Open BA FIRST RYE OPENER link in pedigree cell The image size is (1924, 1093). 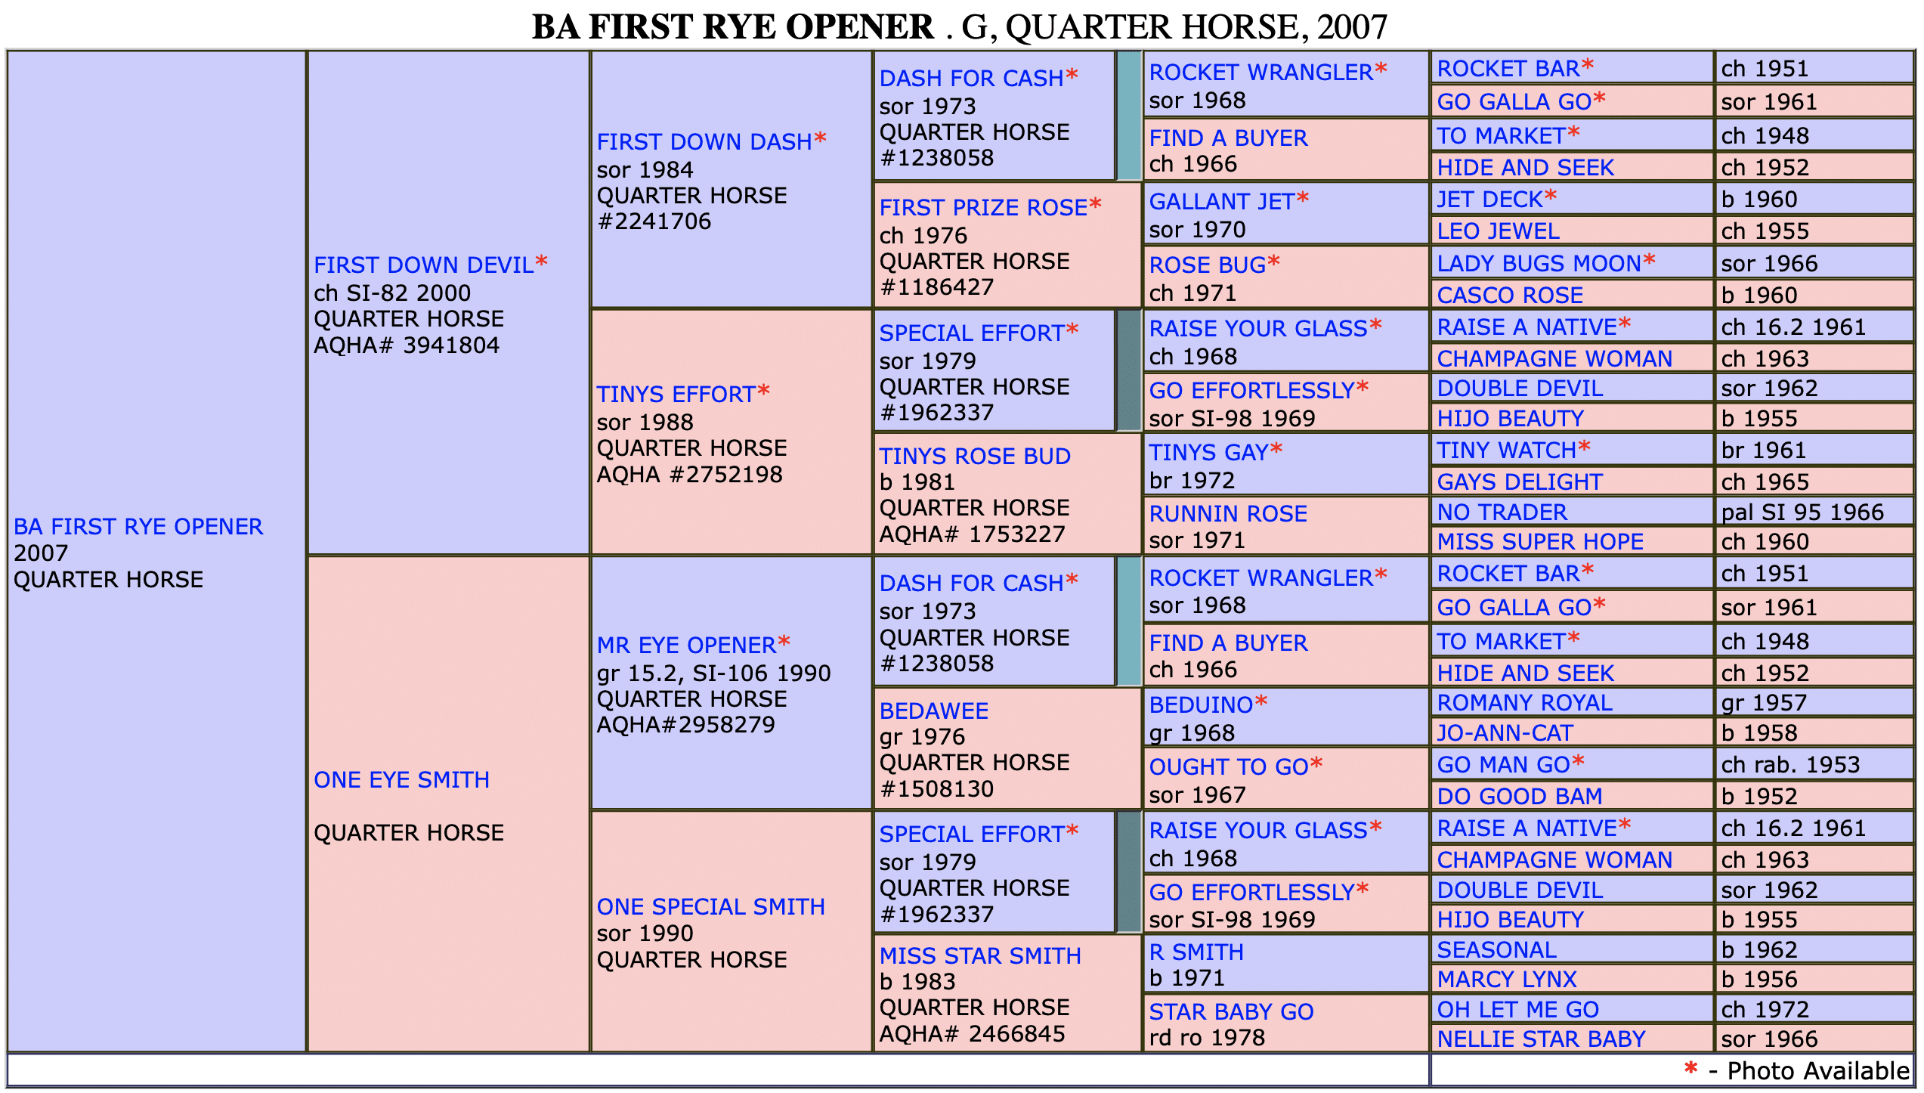(138, 526)
